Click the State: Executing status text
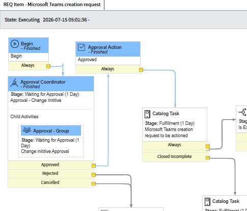247x211 pixels. (x=22, y=20)
